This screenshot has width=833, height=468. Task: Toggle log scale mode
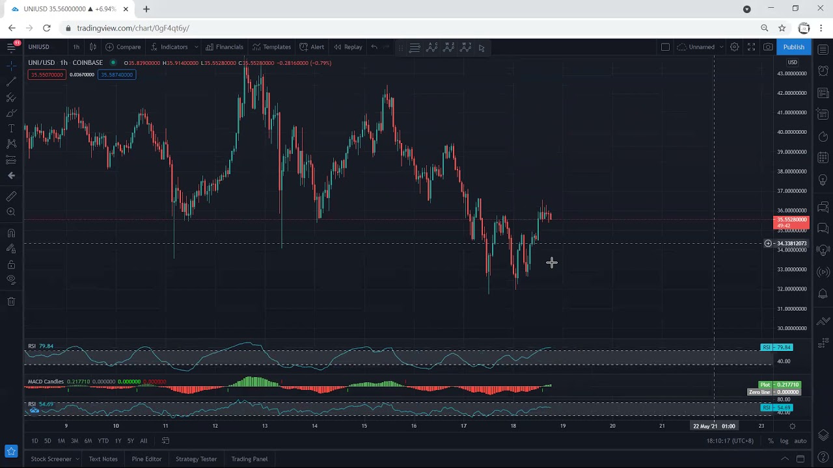(x=784, y=441)
